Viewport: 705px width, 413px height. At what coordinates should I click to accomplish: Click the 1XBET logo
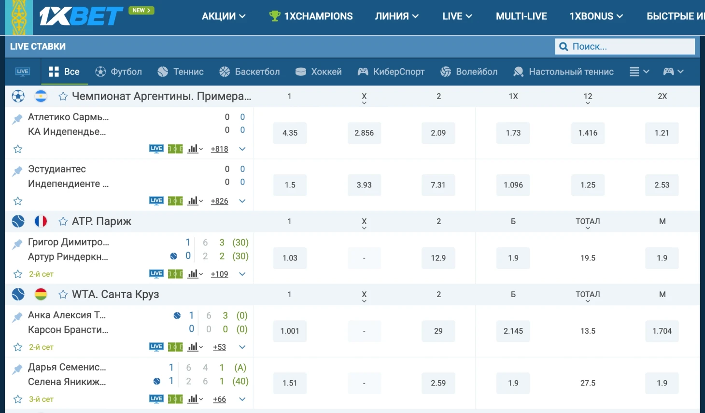[x=81, y=16]
